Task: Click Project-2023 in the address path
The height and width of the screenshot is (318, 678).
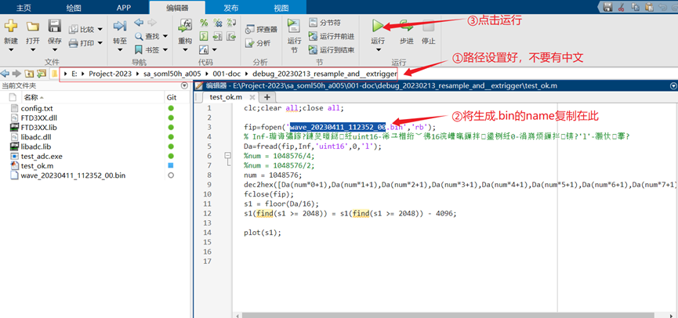Action: [112, 74]
